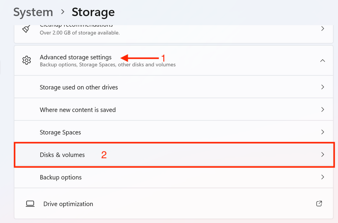Screen dimensions: 338x223
Task: Click the chevron on Storage used on other drives
Action: [x=322, y=87]
